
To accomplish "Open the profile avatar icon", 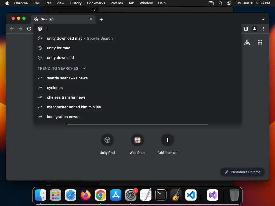I will 255,29.
